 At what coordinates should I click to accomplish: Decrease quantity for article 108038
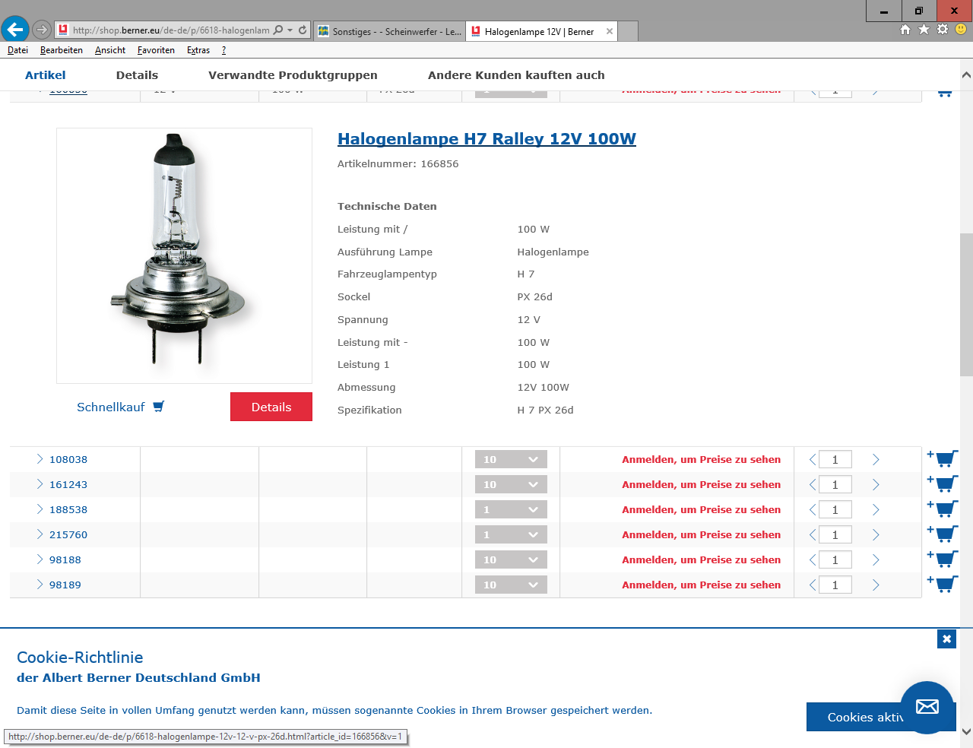click(813, 459)
